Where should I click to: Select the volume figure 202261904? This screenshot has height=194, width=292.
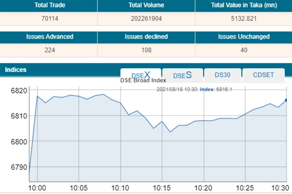point(146,19)
